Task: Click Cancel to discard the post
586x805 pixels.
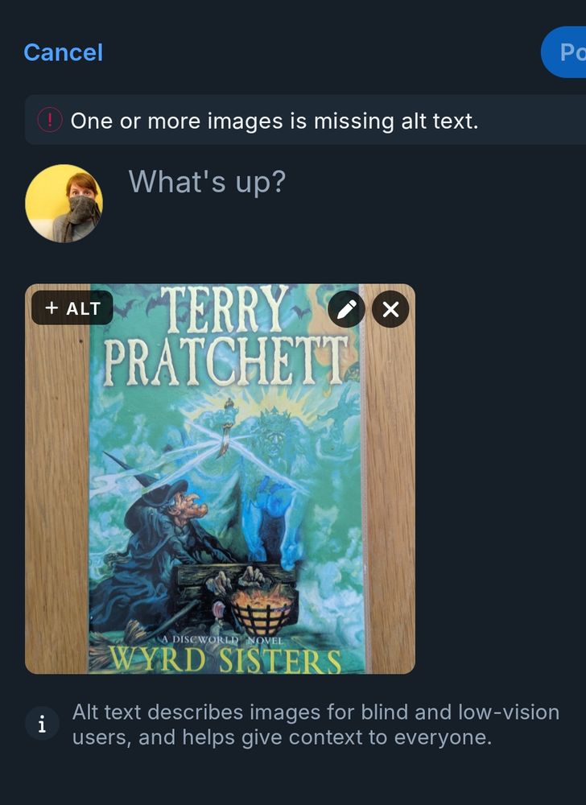Action: [63, 52]
